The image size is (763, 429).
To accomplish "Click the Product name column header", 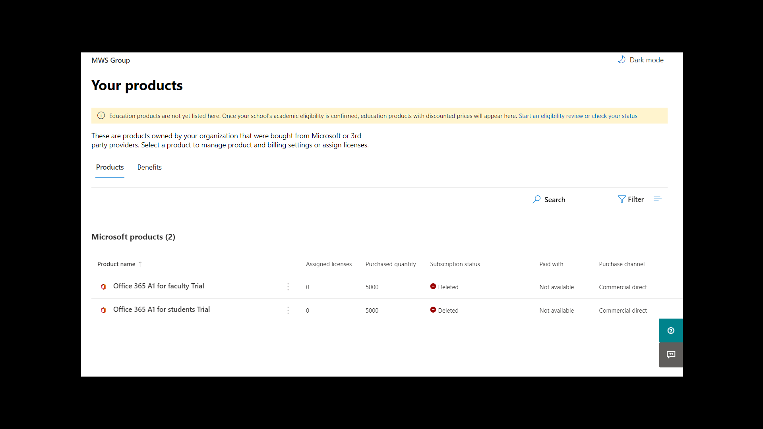I will tap(116, 264).
